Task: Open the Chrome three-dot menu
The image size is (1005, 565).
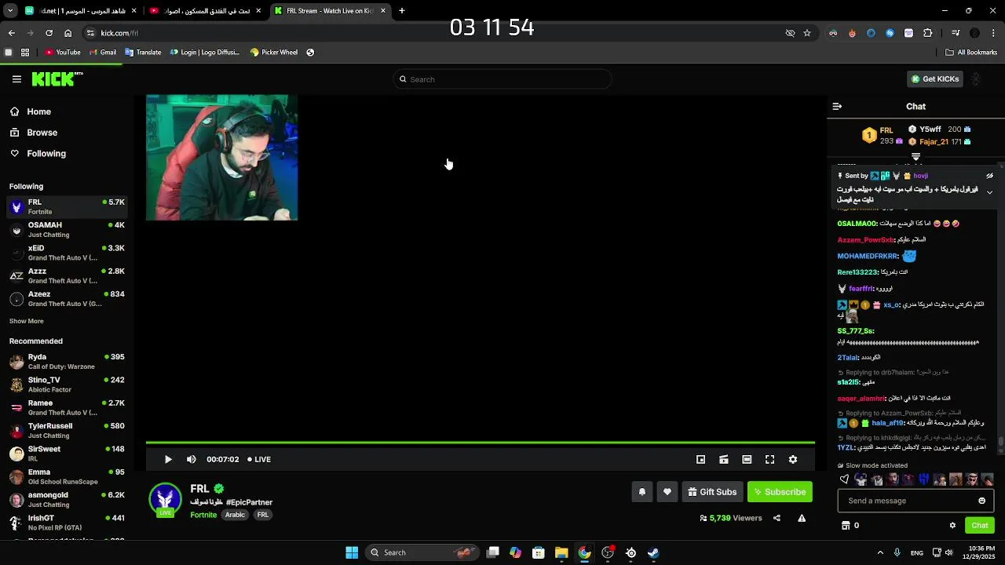Action: (993, 33)
